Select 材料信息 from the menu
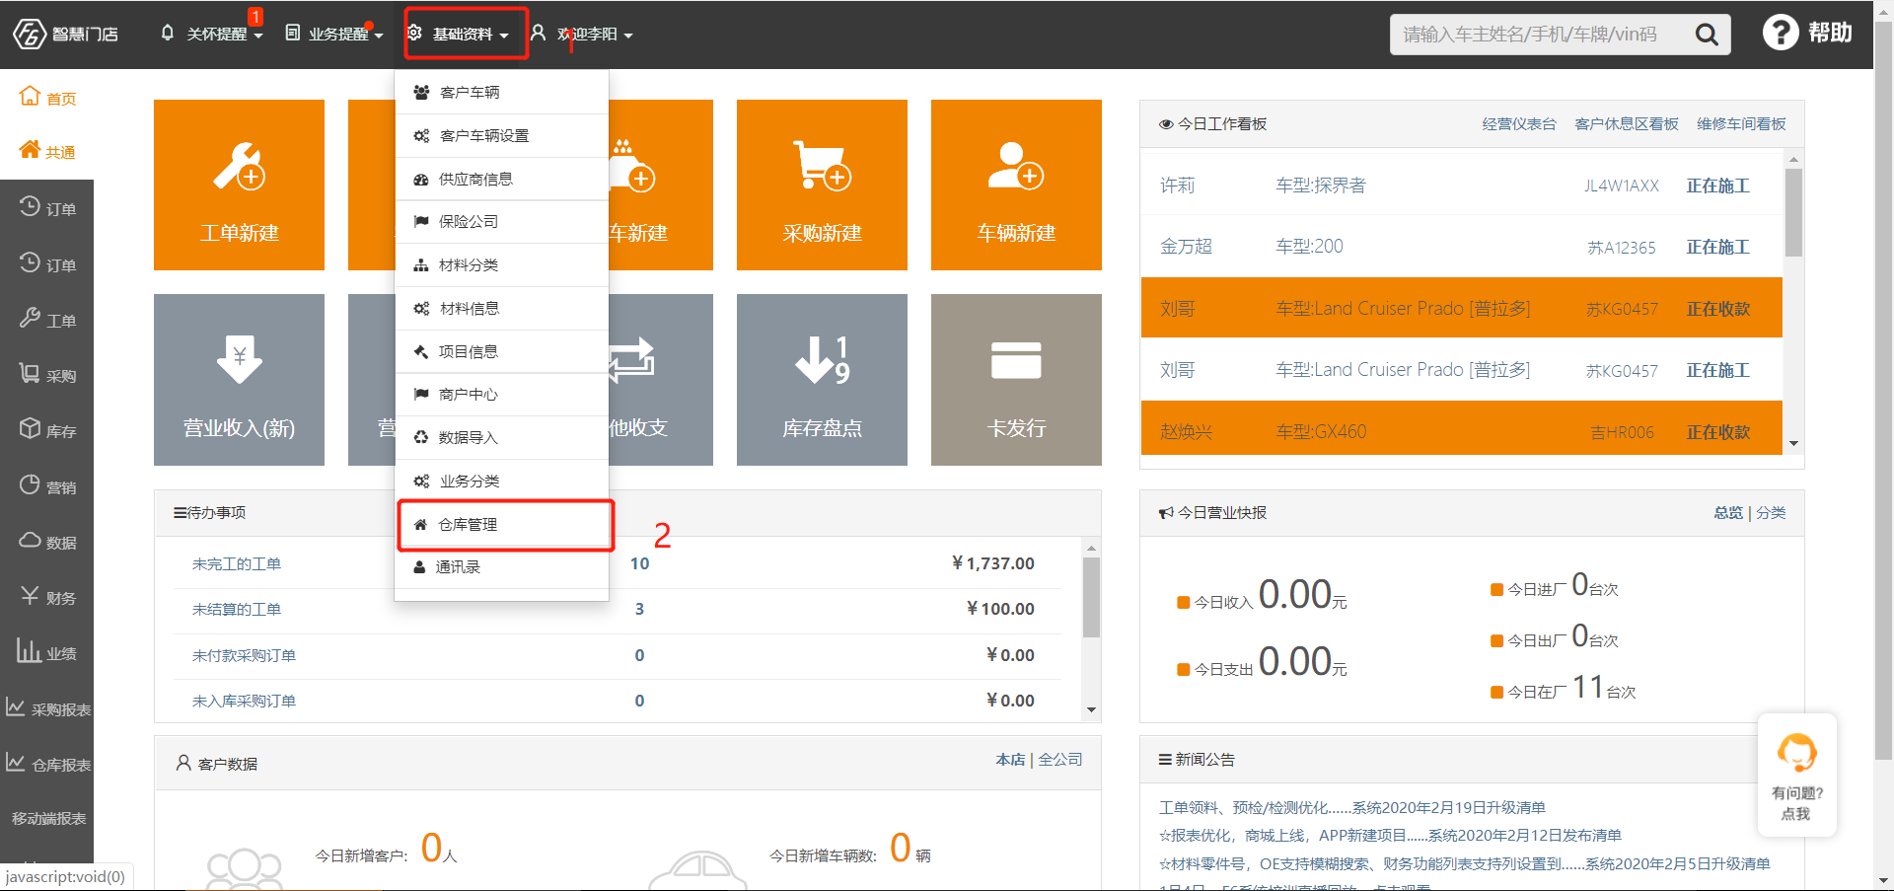This screenshot has height=891, width=1894. (x=501, y=308)
